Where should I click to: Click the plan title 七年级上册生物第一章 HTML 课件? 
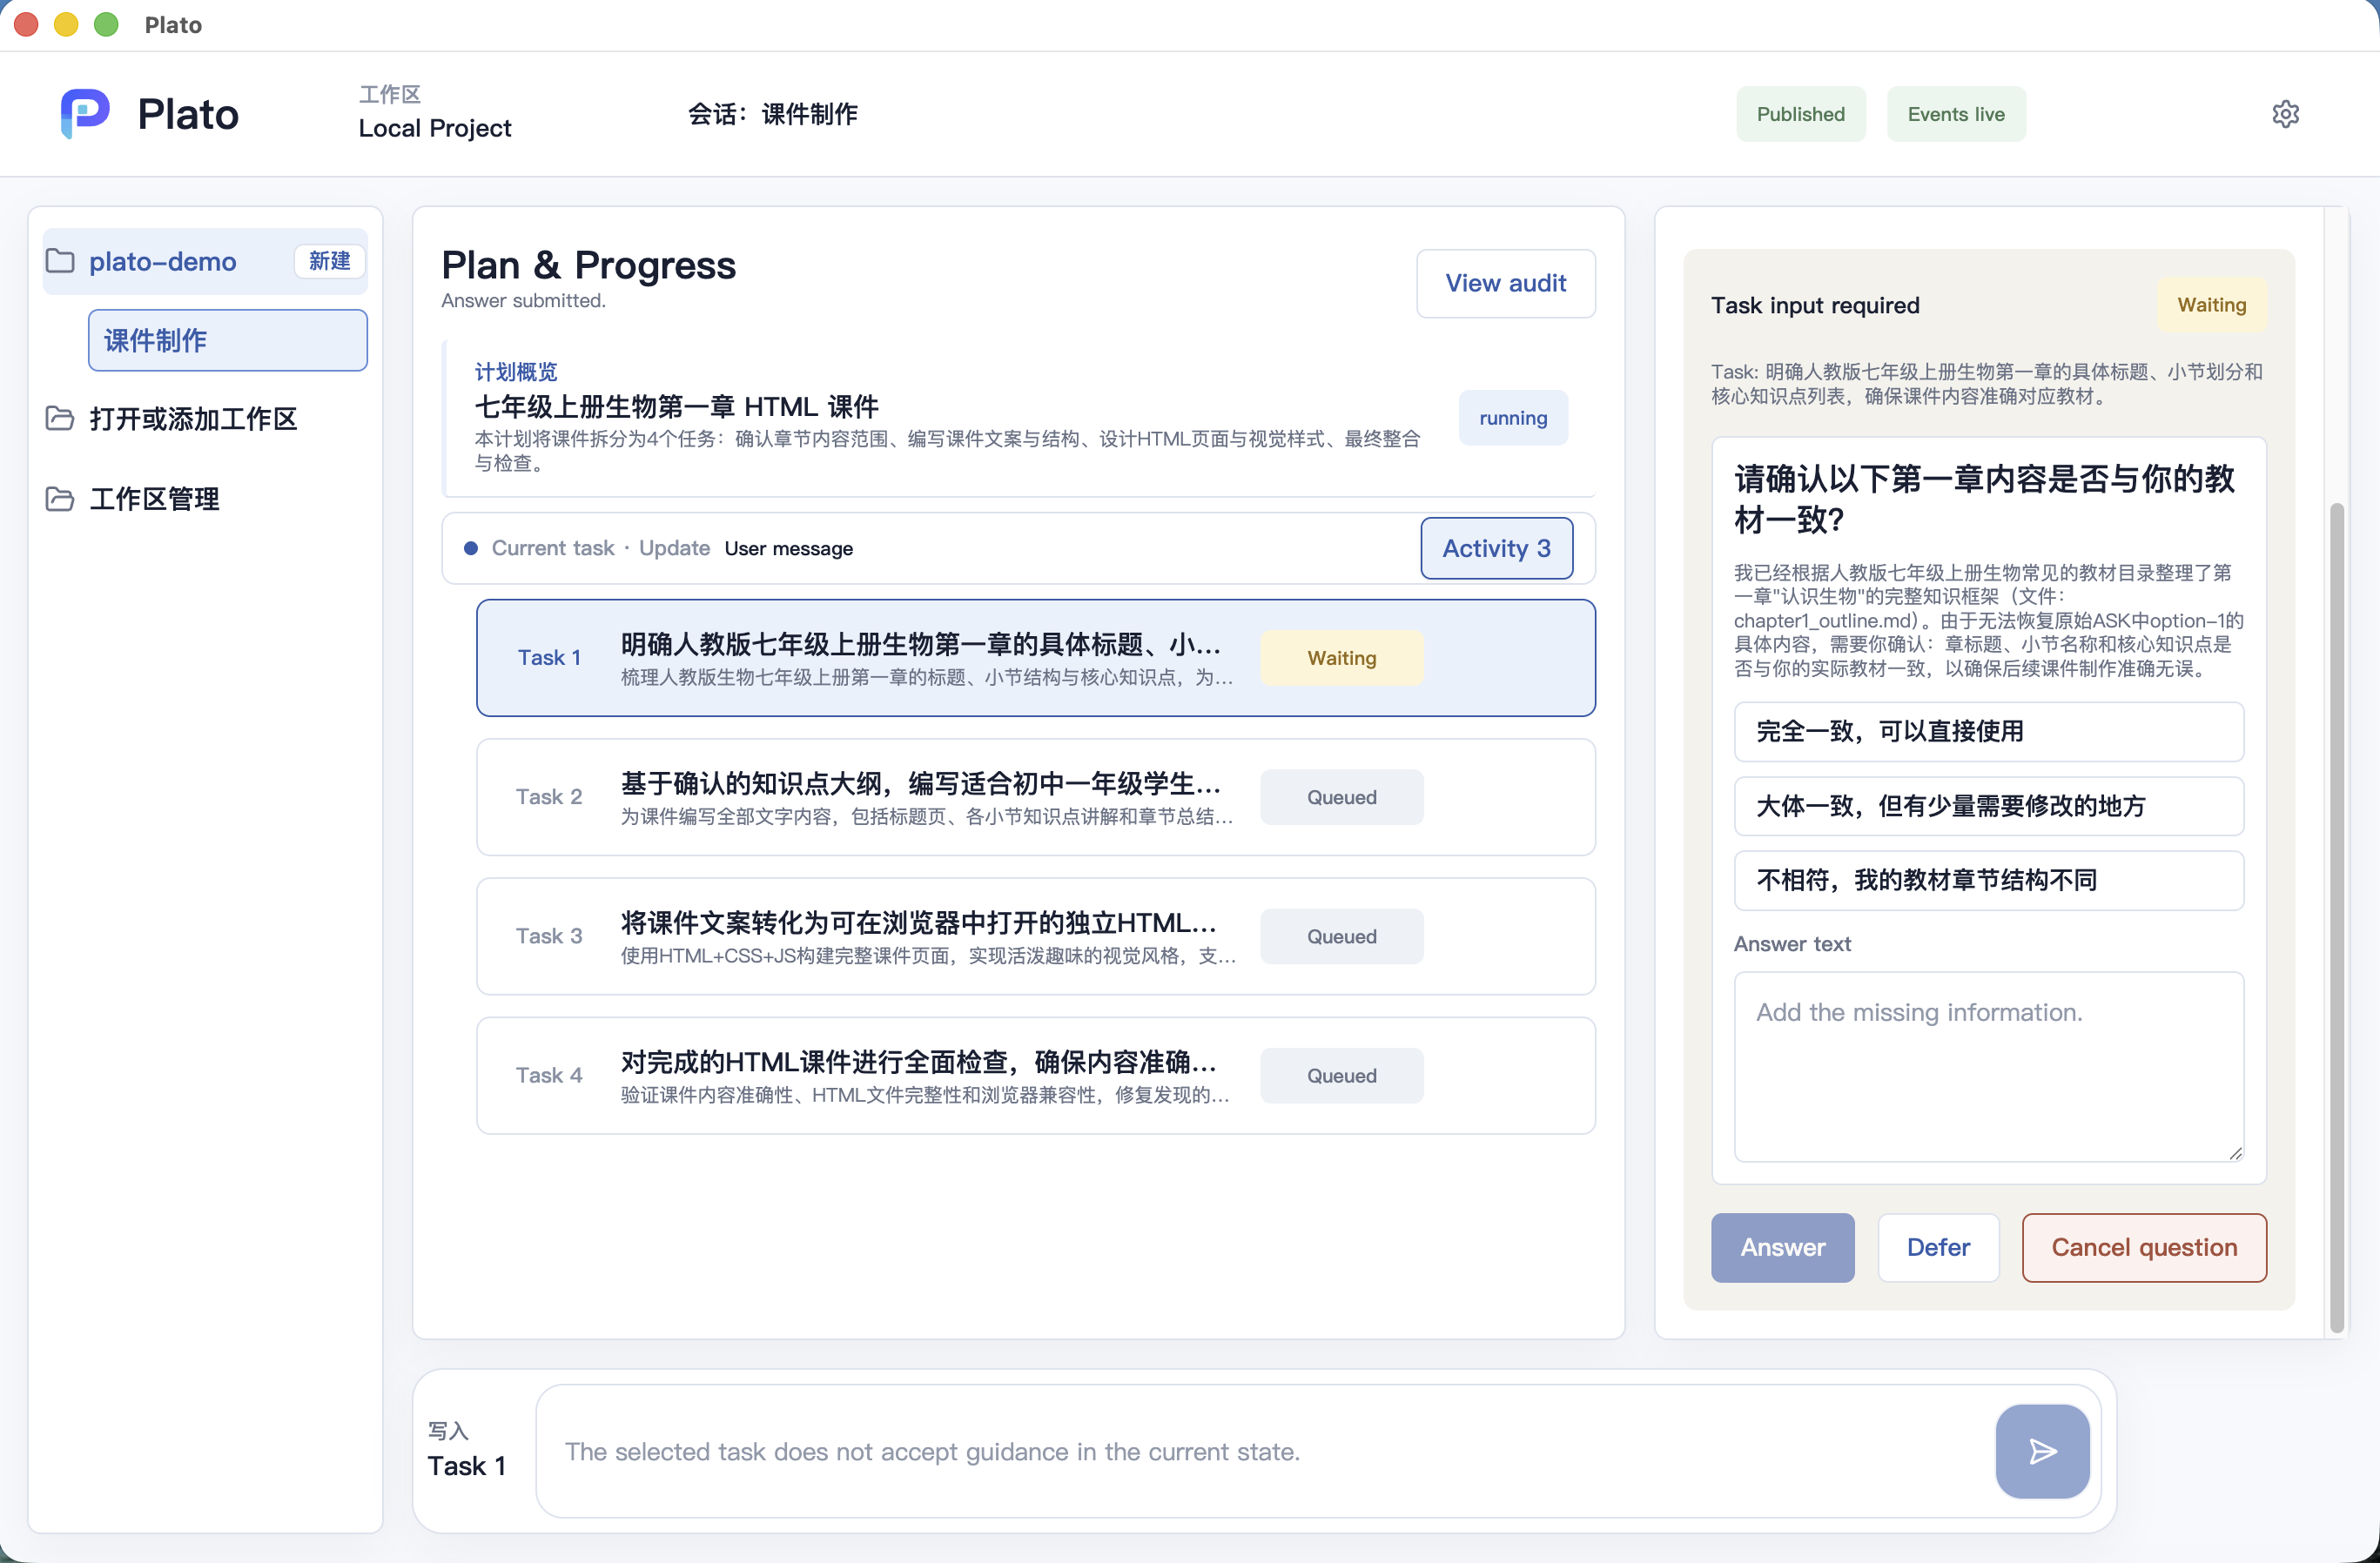click(x=676, y=406)
